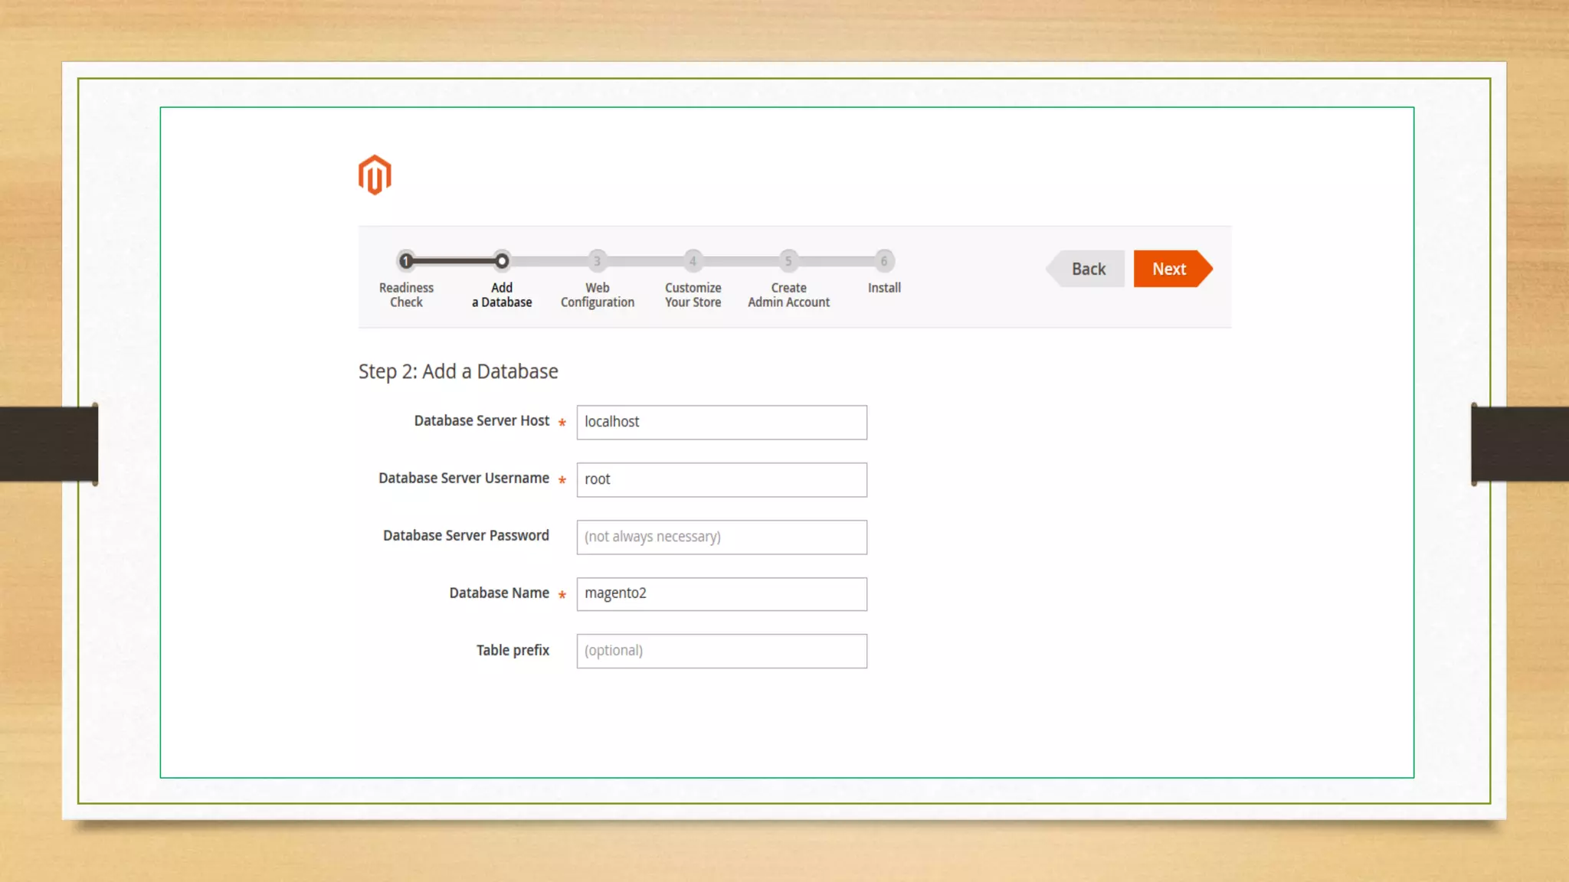Click step 4 Customize Your Store circle
The height and width of the screenshot is (882, 1569).
(693, 261)
